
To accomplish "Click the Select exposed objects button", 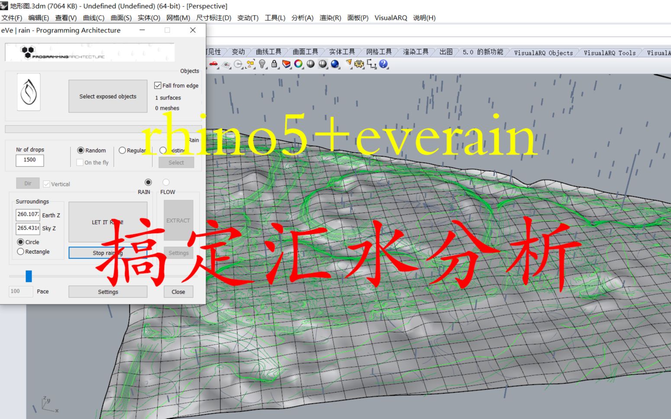I will [107, 96].
